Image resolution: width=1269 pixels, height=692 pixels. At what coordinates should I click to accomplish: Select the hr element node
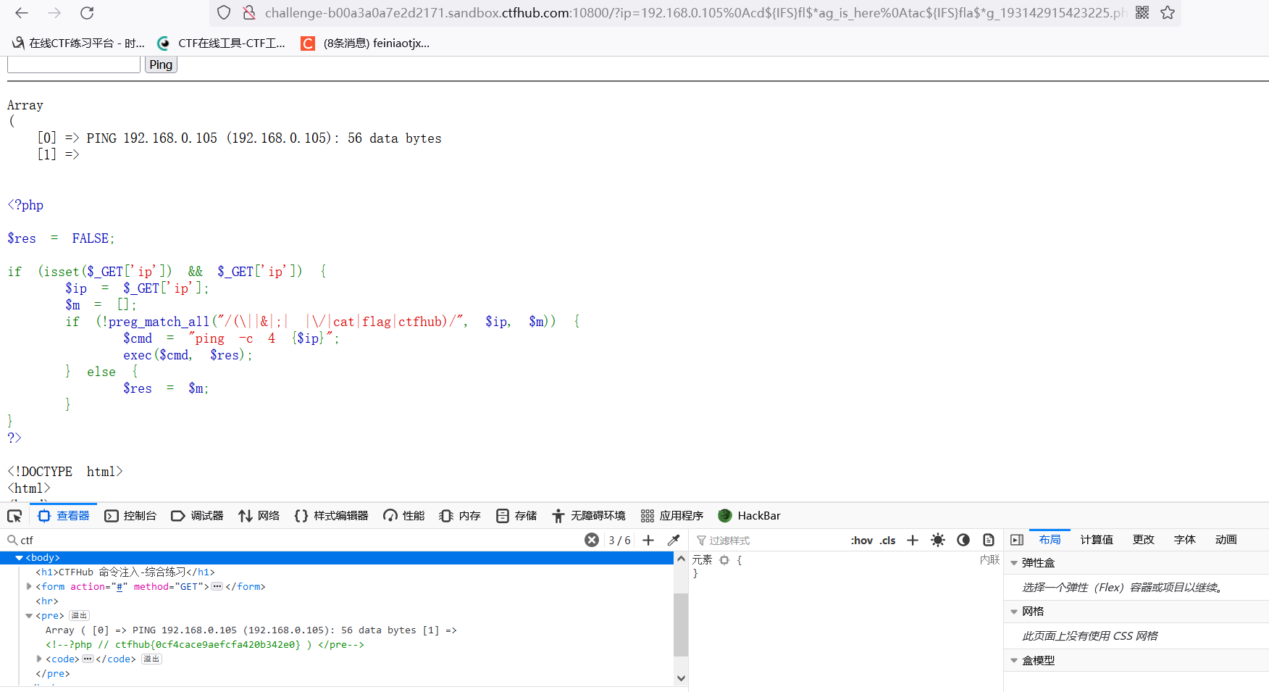(47, 601)
